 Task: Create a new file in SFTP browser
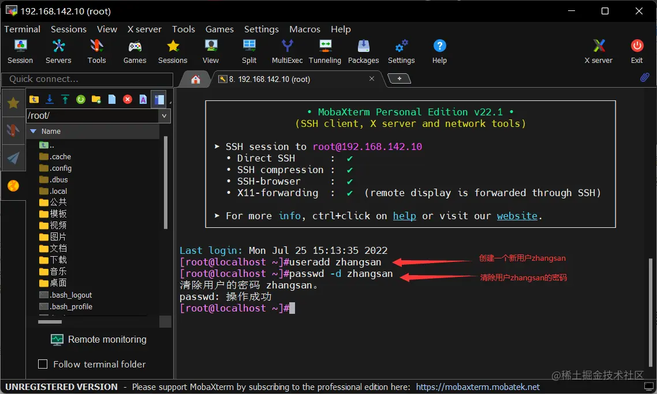point(112,99)
